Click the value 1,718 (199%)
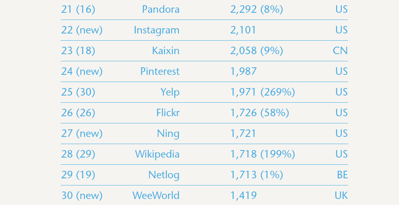Image resolution: width=399 pixels, height=205 pixels. coord(262,154)
